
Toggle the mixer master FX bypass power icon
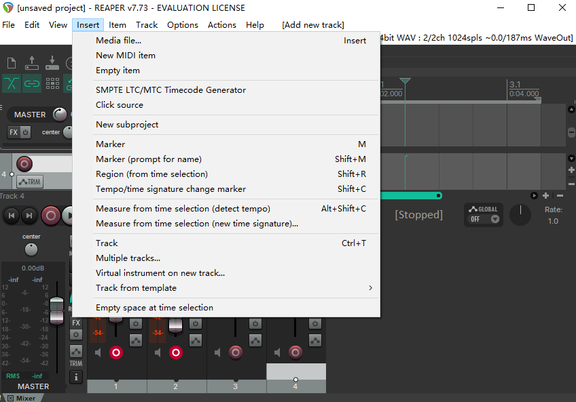point(76,334)
